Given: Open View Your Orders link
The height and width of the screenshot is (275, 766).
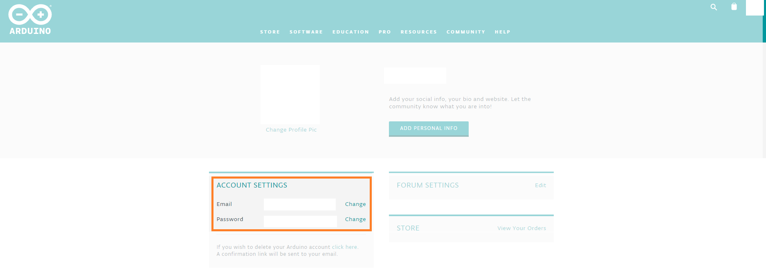Looking at the screenshot, I should 522,228.
